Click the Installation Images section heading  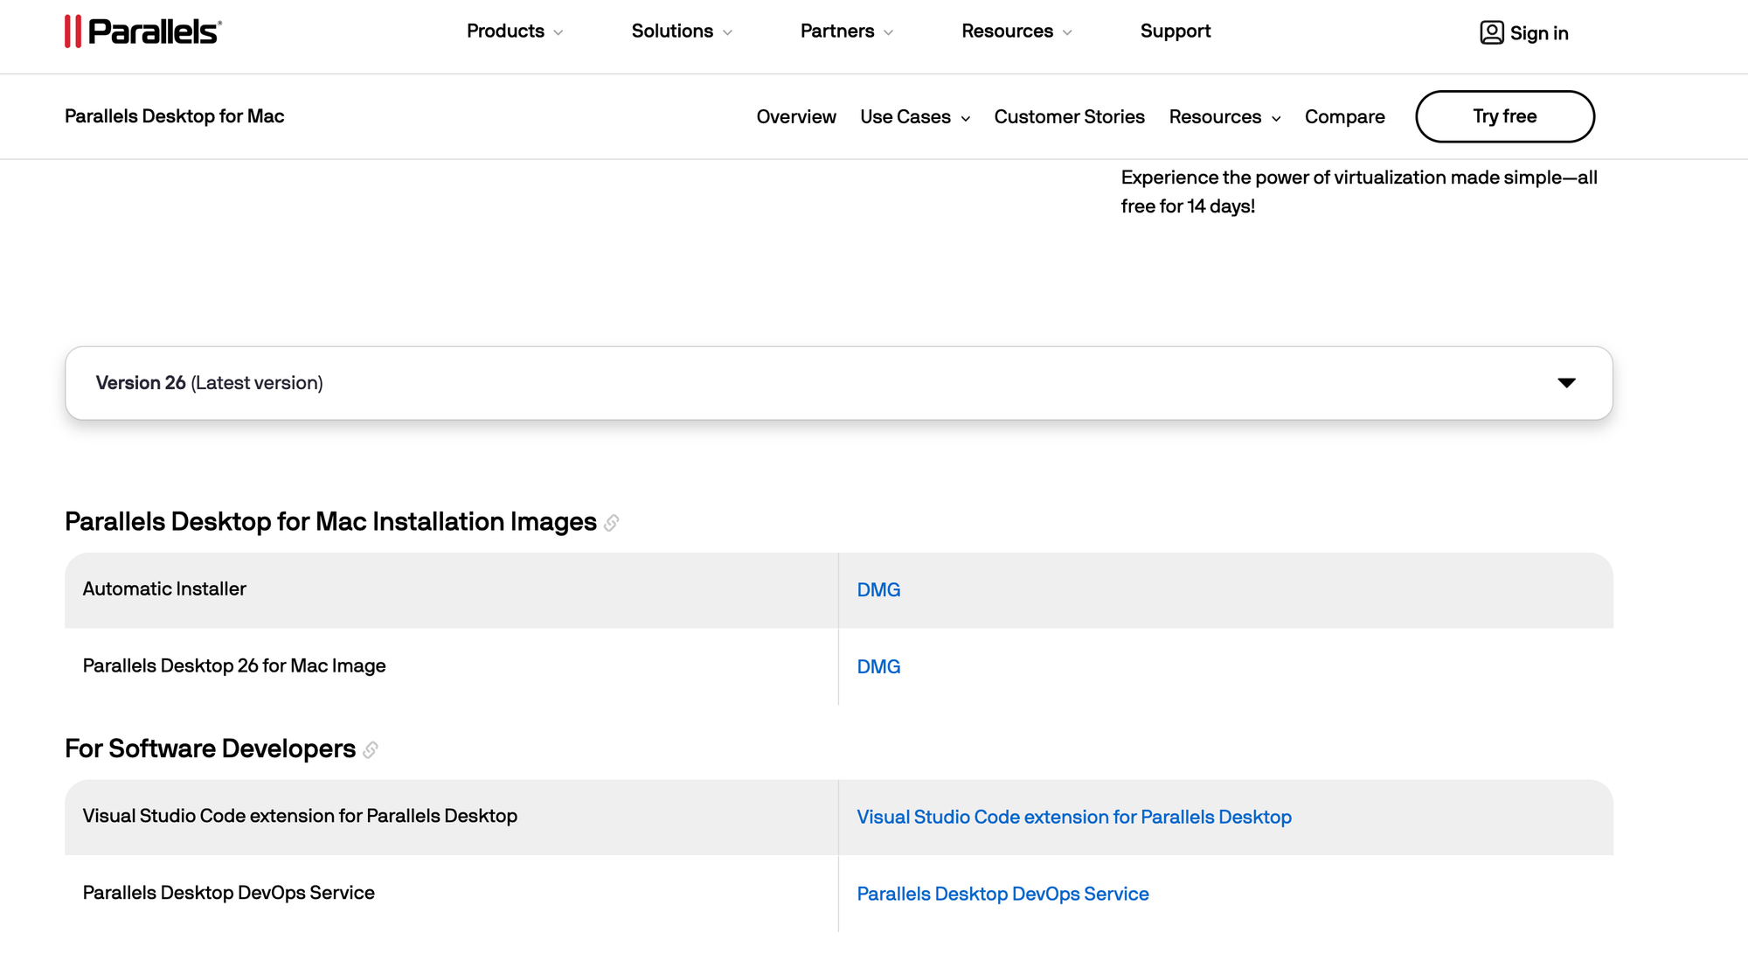(x=330, y=522)
